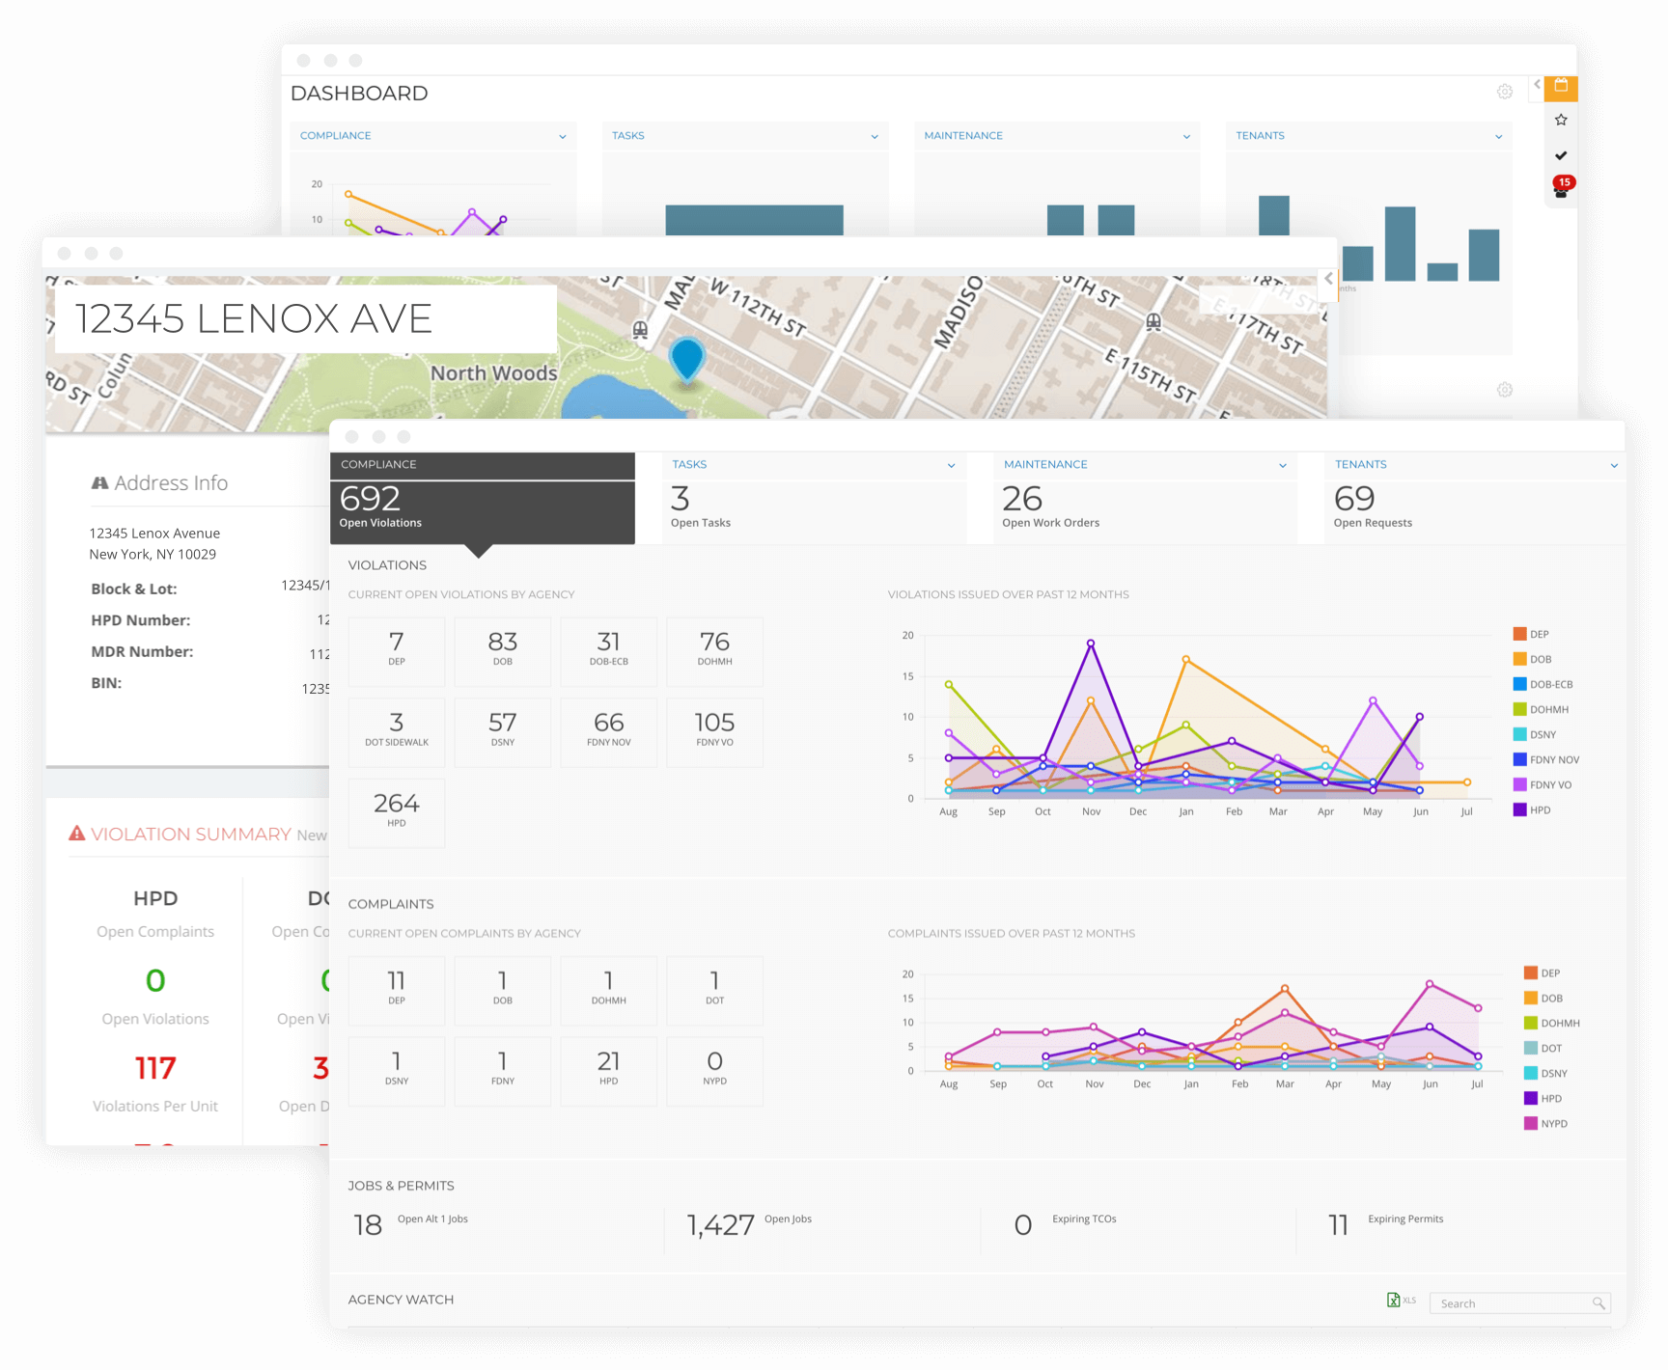Toggle DOB series in violations legend
Image resolution: width=1668 pixels, height=1370 pixels.
coord(1533,659)
